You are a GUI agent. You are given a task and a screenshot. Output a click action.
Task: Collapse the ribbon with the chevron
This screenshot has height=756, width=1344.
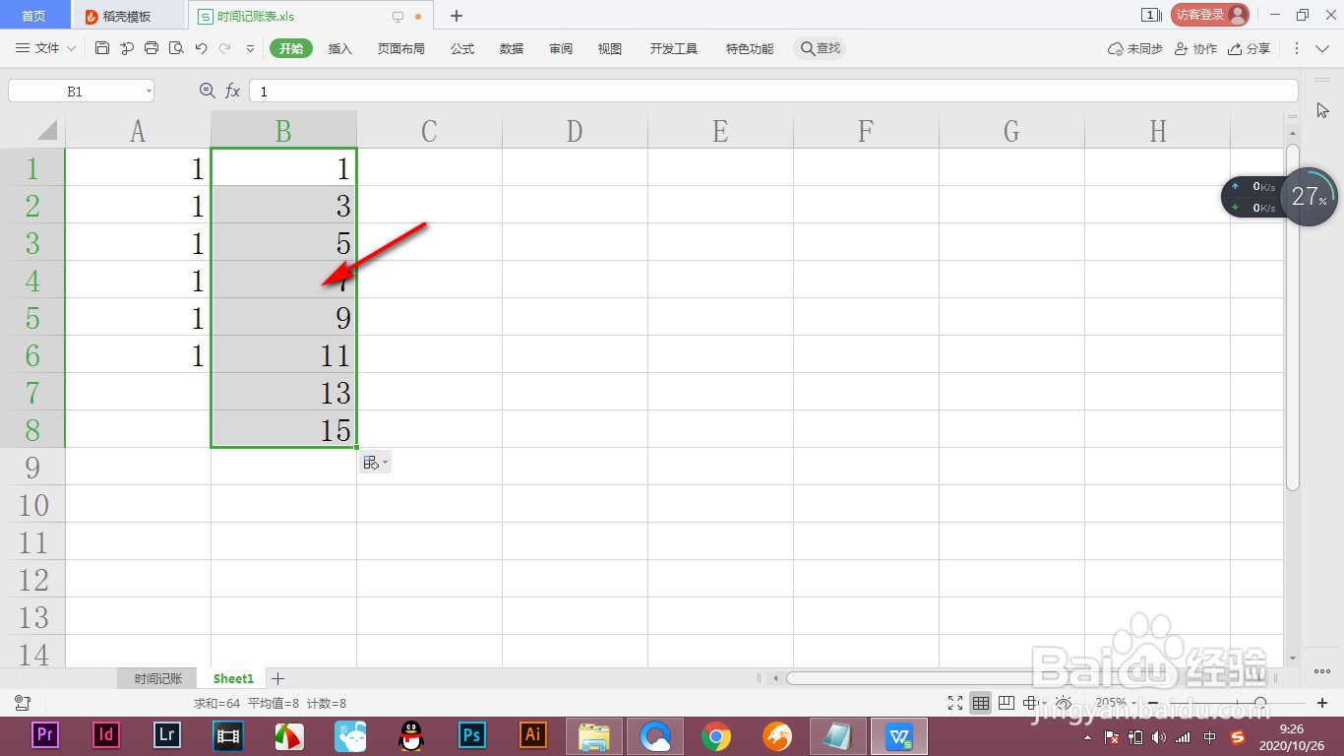1321,48
